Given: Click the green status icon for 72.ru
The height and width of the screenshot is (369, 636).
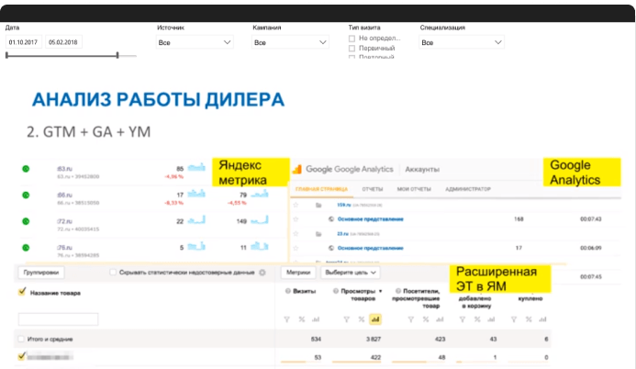Looking at the screenshot, I should (26, 221).
